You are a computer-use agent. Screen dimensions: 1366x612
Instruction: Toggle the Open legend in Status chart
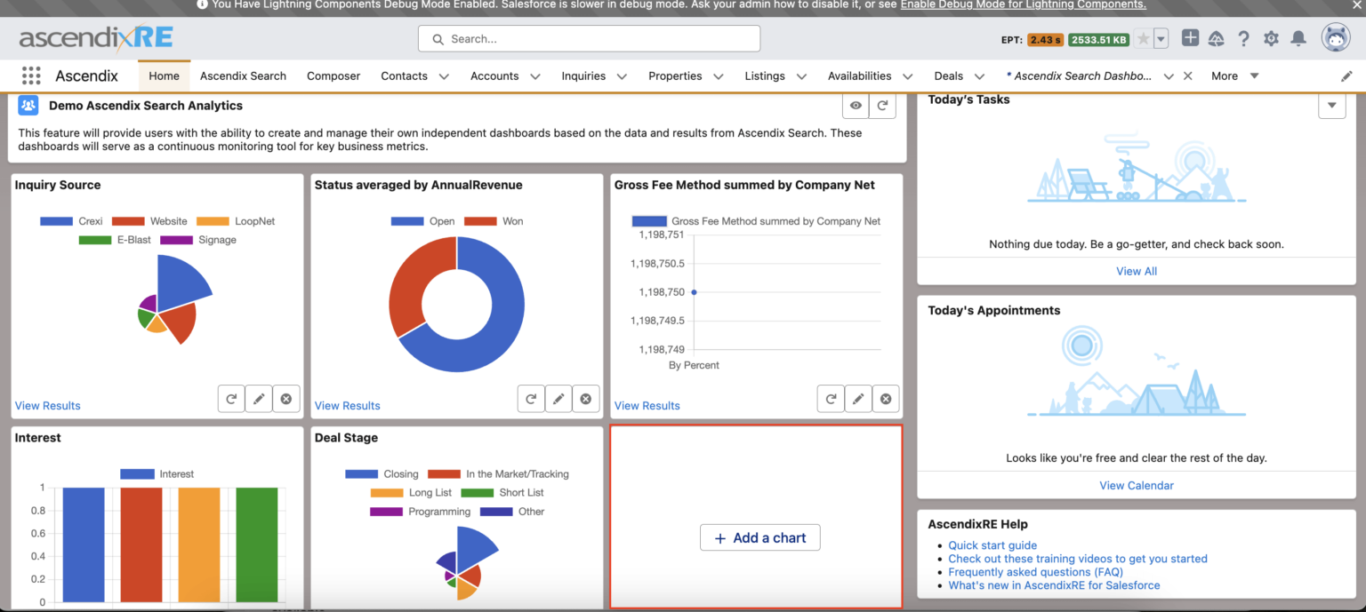(422, 221)
